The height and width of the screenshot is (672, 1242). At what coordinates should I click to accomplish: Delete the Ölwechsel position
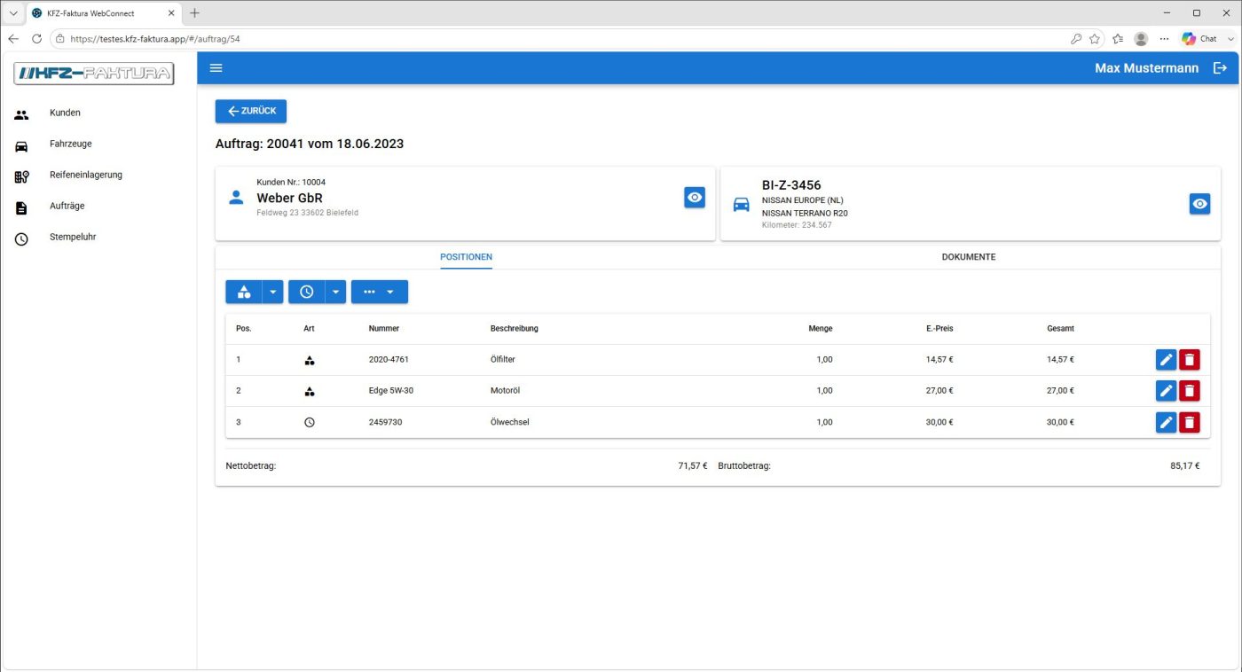(1189, 422)
